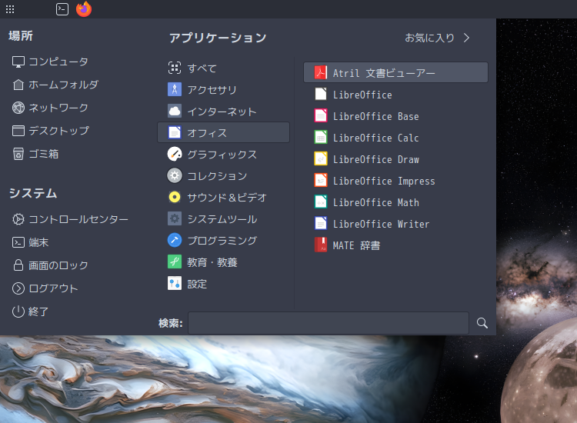Select オフィス category
Image resolution: width=577 pixels, height=423 pixels.
(x=223, y=132)
